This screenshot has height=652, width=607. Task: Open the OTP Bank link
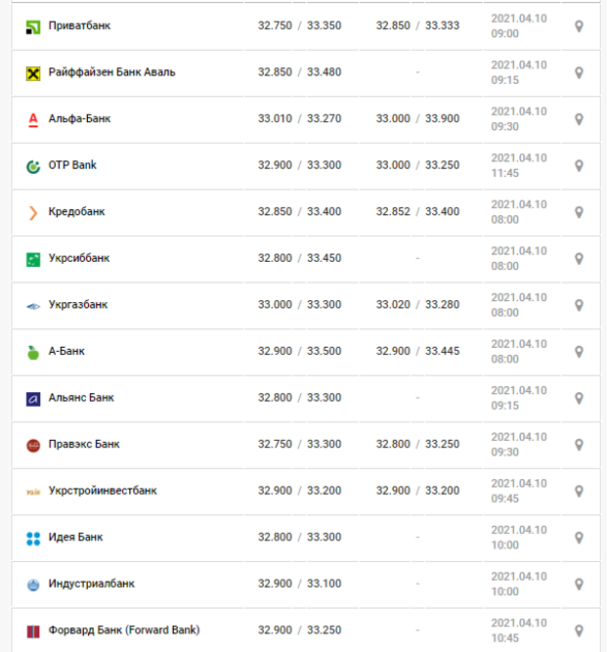tap(72, 165)
